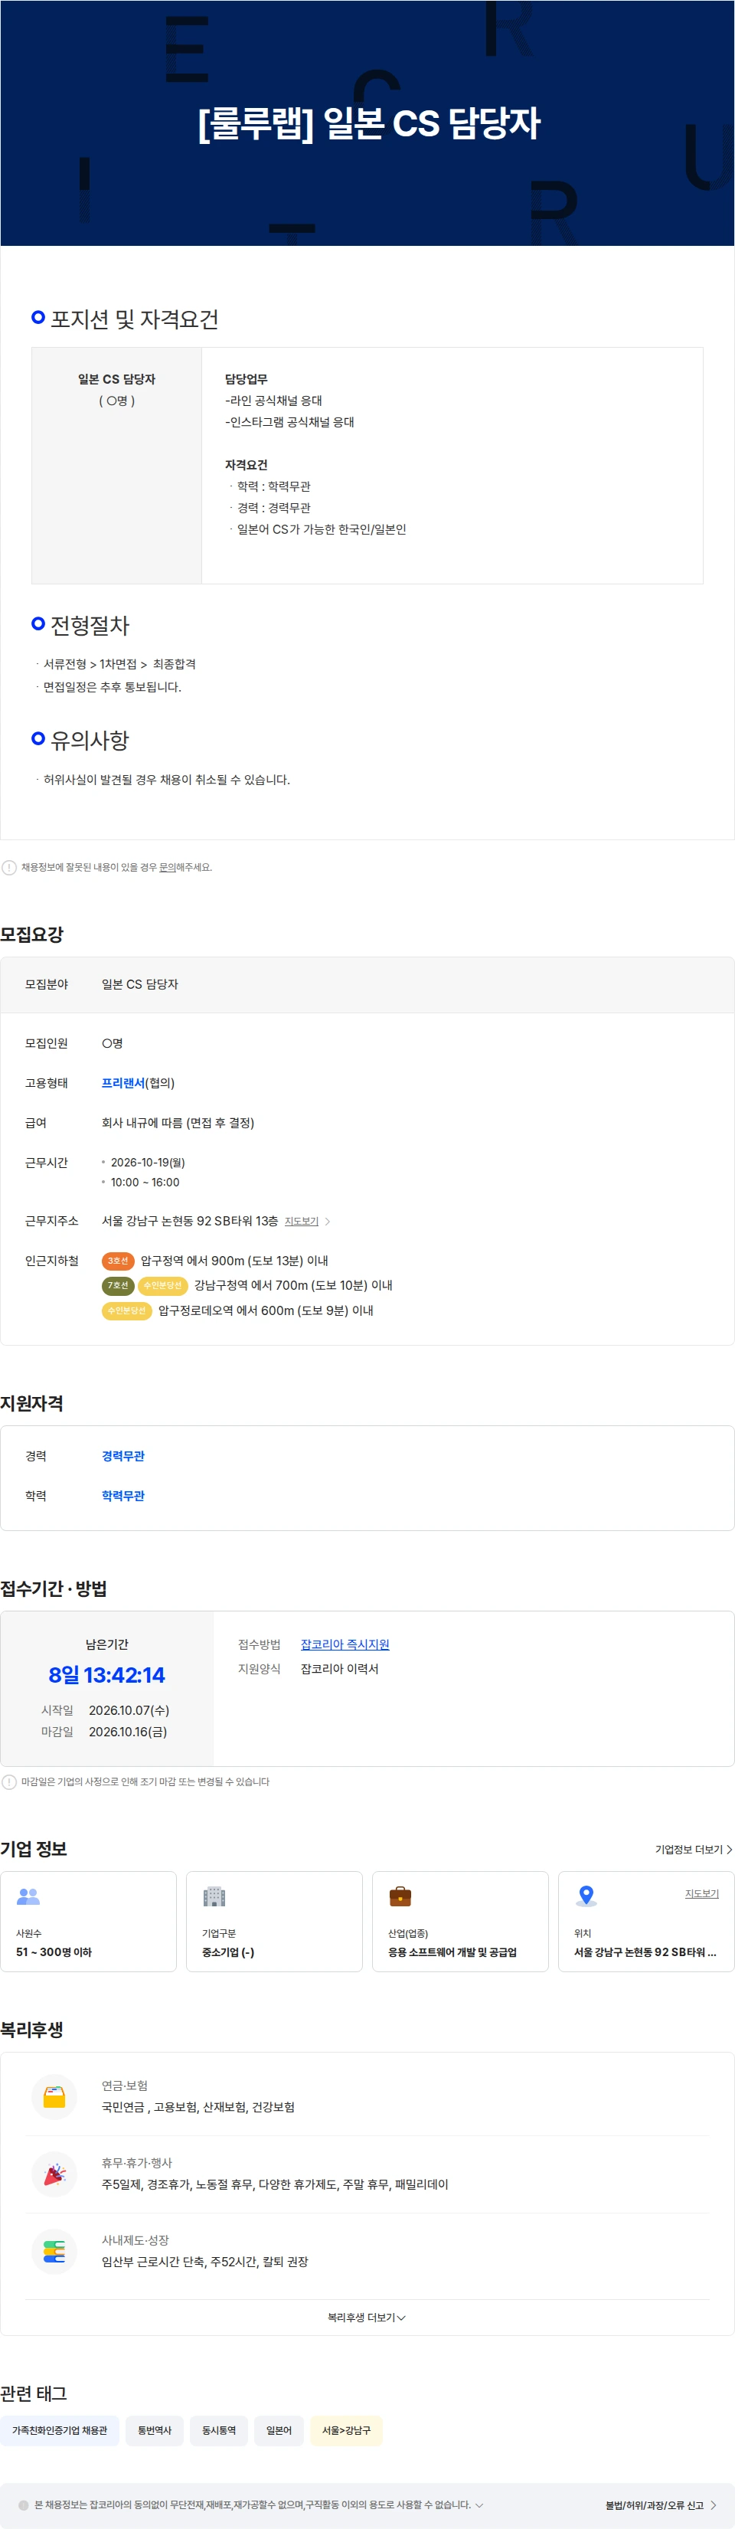Click 잡코리아 즉시지원 apply link
The image size is (735, 2529).
tap(345, 1644)
